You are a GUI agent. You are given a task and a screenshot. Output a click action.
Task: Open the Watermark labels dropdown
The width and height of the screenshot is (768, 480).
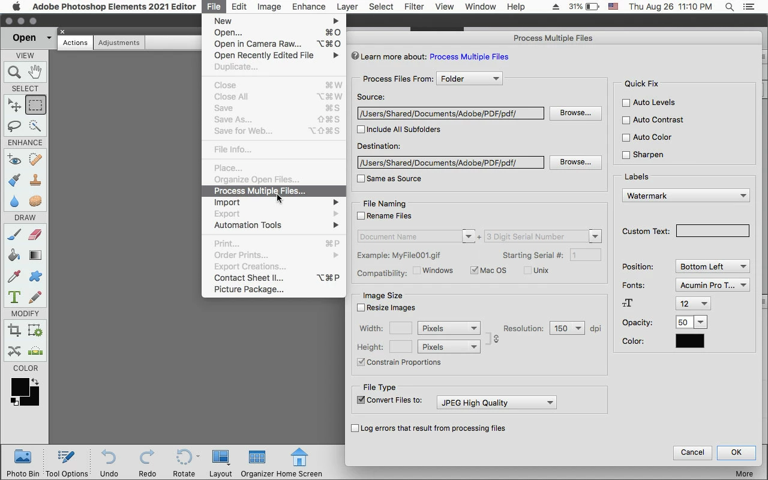686,196
